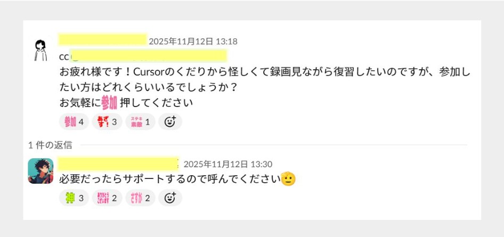Click the highlighted cc mention in message
This screenshot has width=504, height=237.
click(149, 55)
